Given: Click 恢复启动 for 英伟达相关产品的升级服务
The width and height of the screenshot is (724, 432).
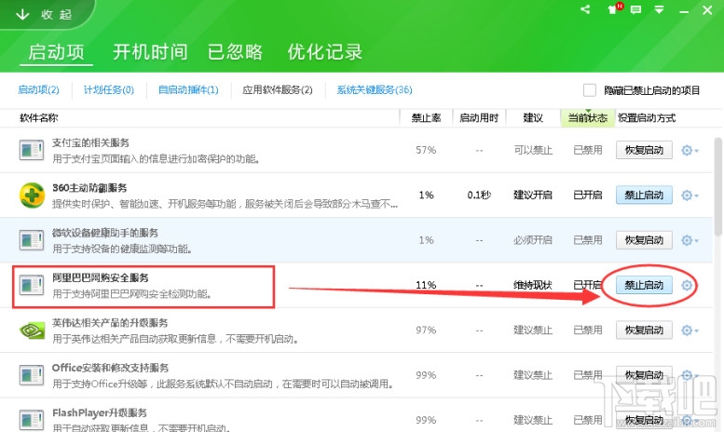Looking at the screenshot, I should click(x=644, y=330).
